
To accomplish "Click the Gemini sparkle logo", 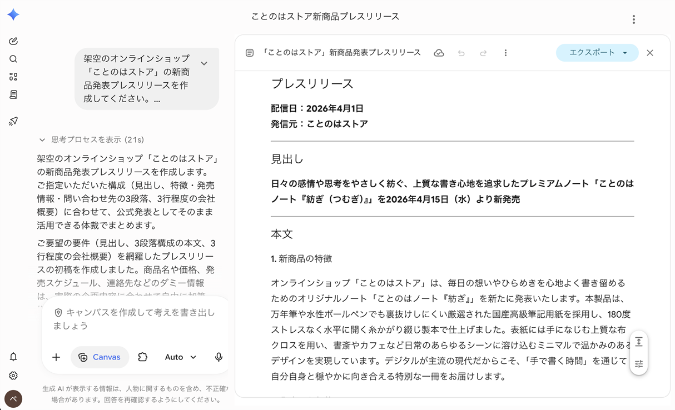I will pyautogui.click(x=13, y=15).
